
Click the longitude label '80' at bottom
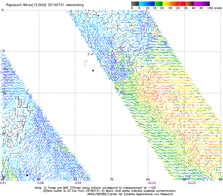[x=148, y=179]
